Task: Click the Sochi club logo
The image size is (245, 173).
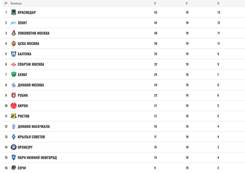Action: click(x=13, y=168)
